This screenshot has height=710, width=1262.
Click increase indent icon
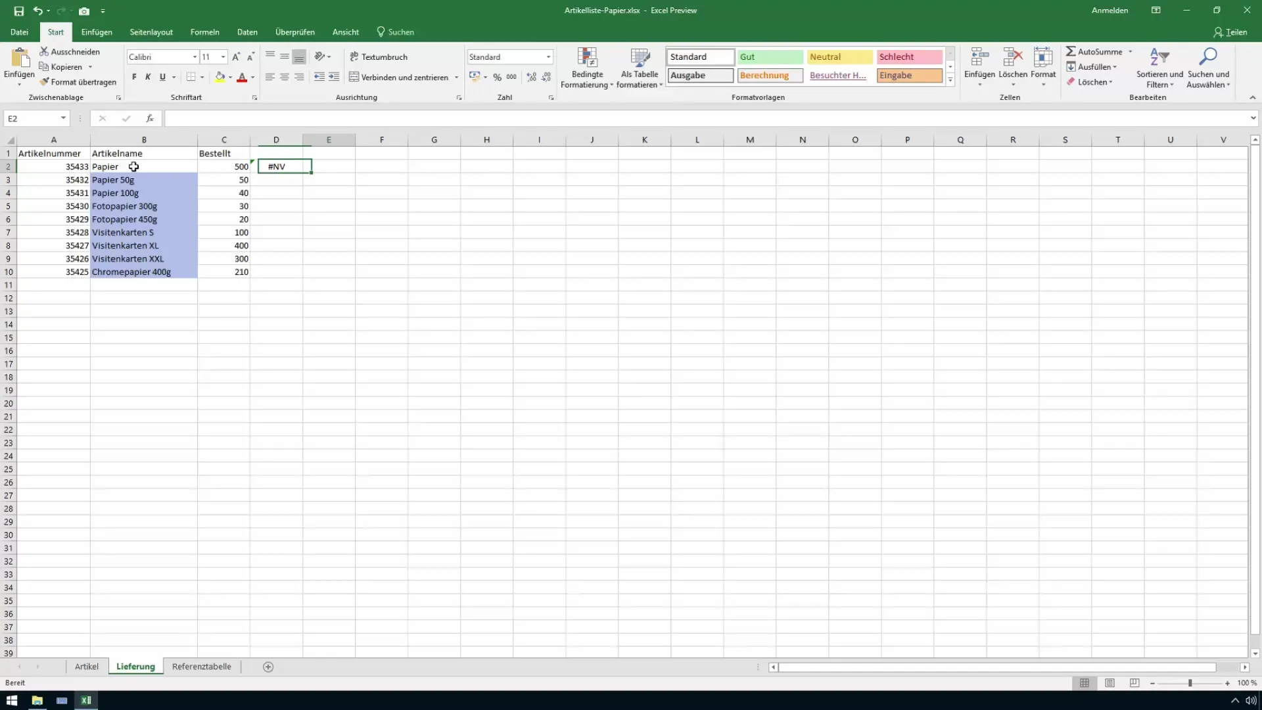click(334, 77)
